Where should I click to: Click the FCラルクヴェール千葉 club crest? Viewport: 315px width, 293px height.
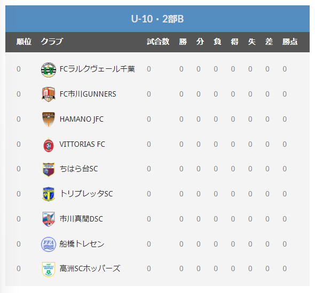49,70
